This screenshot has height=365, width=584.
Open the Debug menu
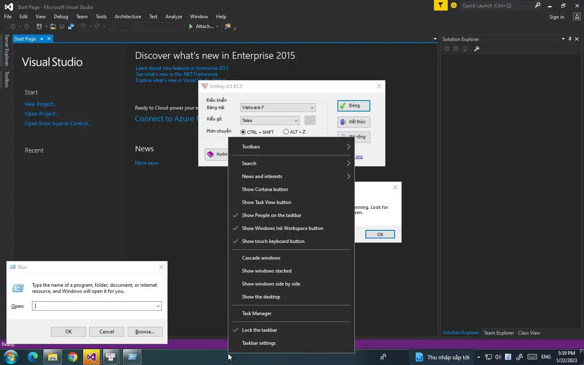click(61, 17)
